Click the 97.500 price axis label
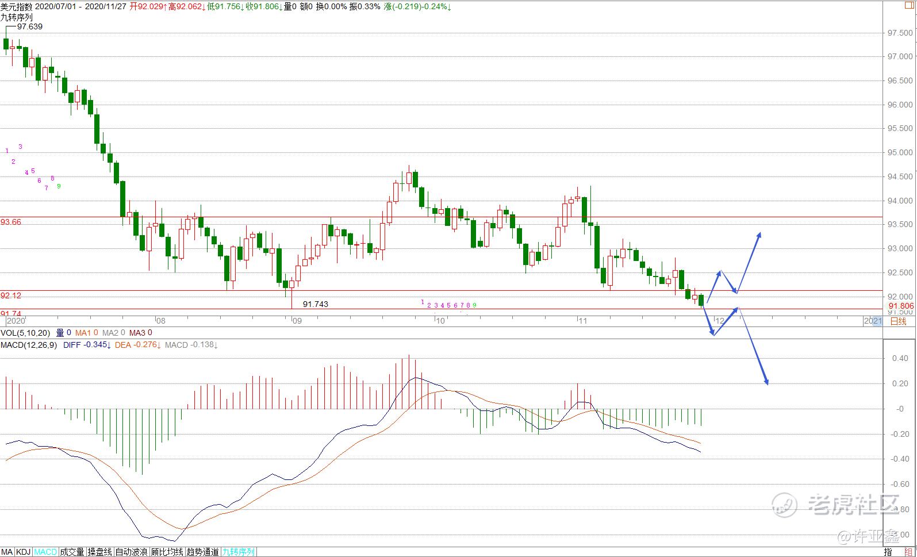 tap(900, 33)
